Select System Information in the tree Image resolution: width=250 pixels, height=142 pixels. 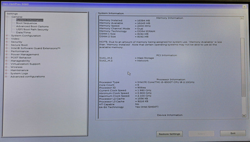point(30,20)
